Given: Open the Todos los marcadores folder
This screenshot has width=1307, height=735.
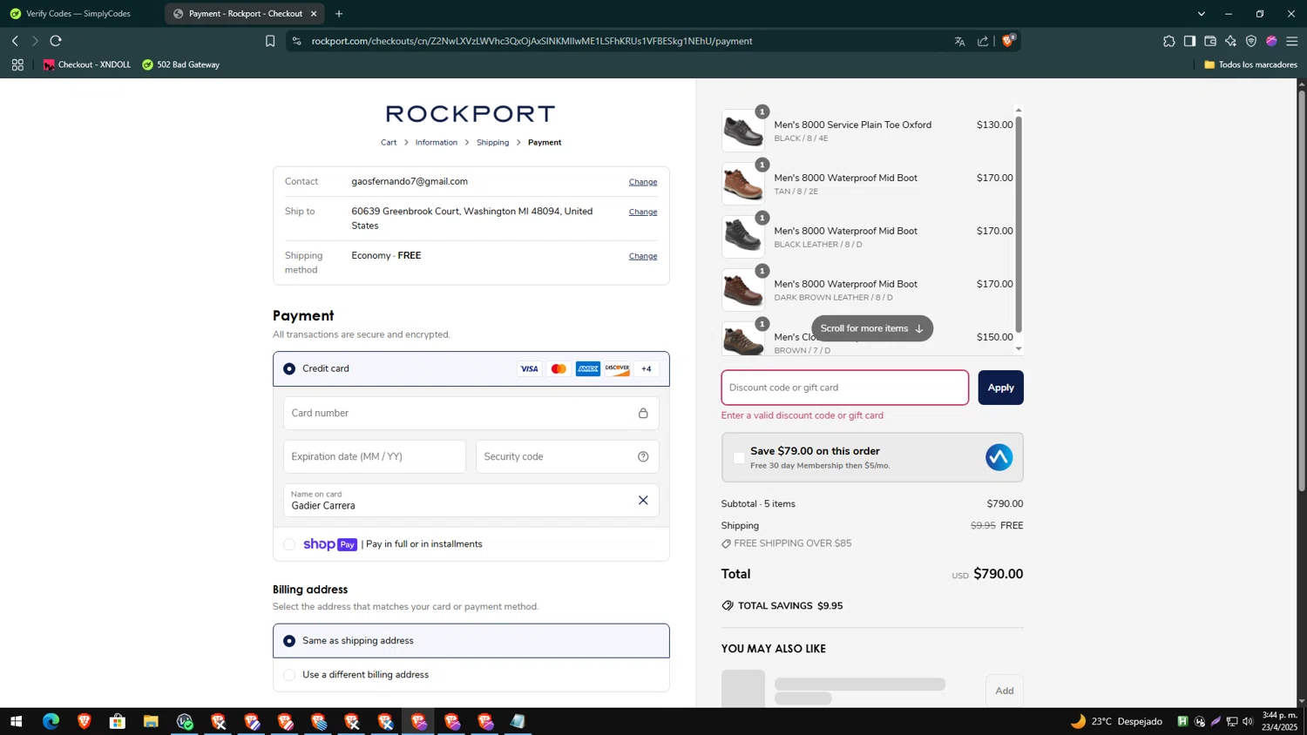Looking at the screenshot, I should pyautogui.click(x=1250, y=64).
